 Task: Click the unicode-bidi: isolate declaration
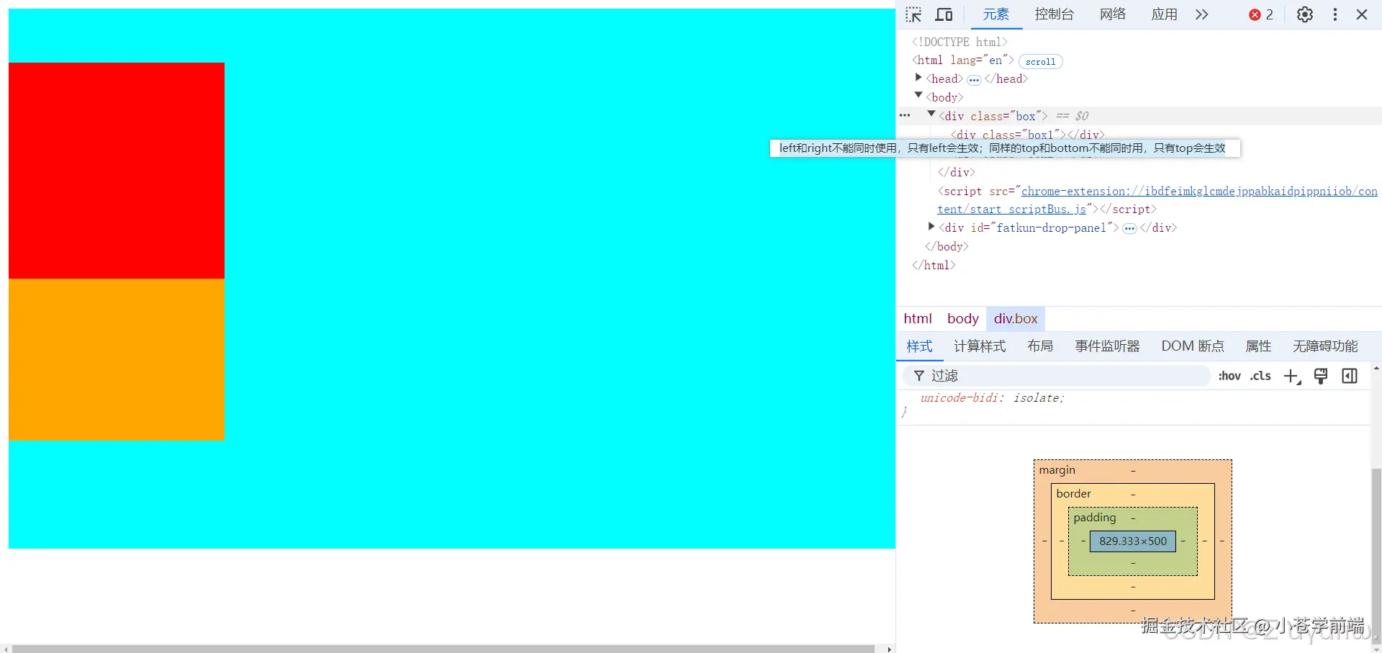tap(992, 397)
